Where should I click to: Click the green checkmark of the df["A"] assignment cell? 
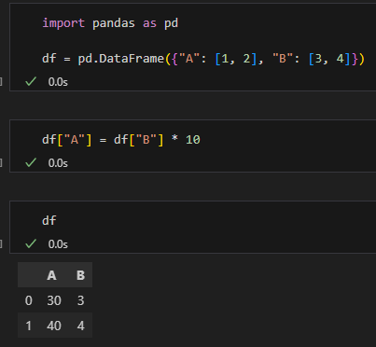coord(31,162)
